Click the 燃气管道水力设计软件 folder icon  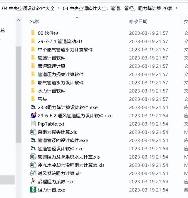[x=33, y=82]
